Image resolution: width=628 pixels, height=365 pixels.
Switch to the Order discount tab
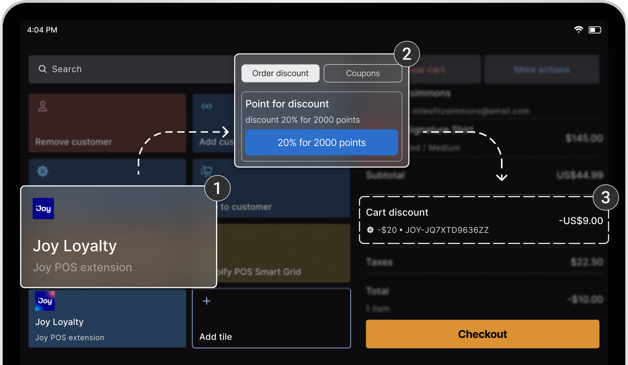[280, 73]
